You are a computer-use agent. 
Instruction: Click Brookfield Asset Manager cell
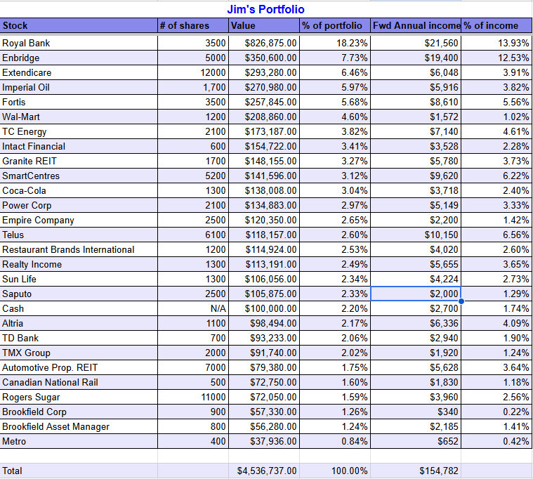[x=79, y=426]
